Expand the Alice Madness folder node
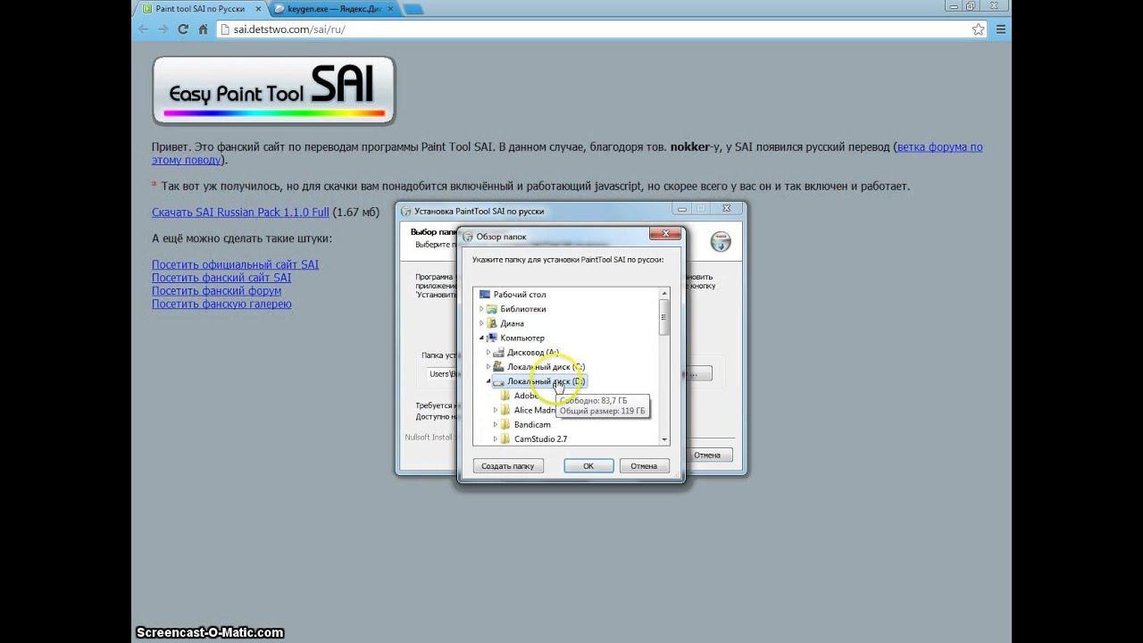This screenshot has height=643, width=1143. 496,410
